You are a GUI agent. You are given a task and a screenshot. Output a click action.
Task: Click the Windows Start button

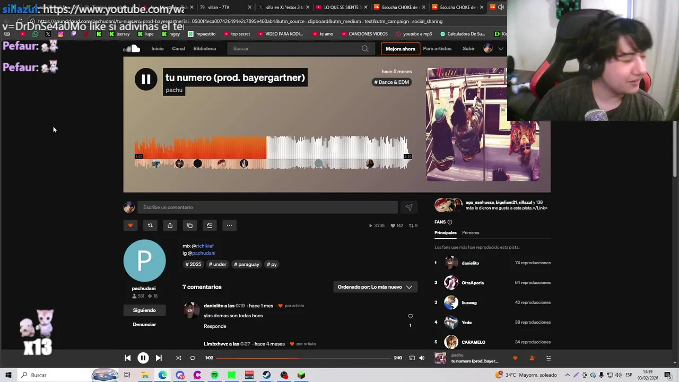click(x=8, y=375)
